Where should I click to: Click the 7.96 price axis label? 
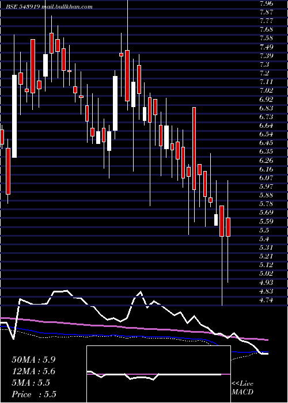pos(267,3)
